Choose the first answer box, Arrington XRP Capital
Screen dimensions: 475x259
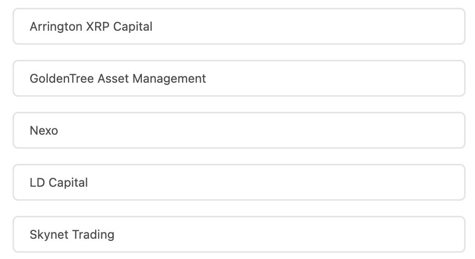click(239, 27)
